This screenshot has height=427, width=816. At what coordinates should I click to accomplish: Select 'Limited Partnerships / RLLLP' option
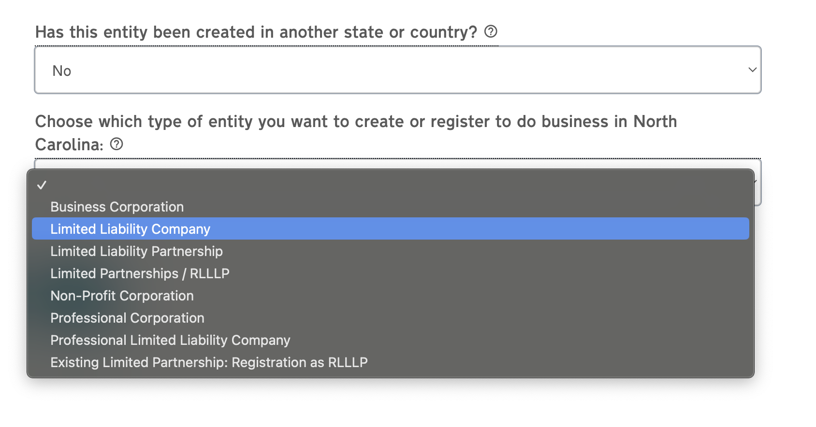point(140,273)
